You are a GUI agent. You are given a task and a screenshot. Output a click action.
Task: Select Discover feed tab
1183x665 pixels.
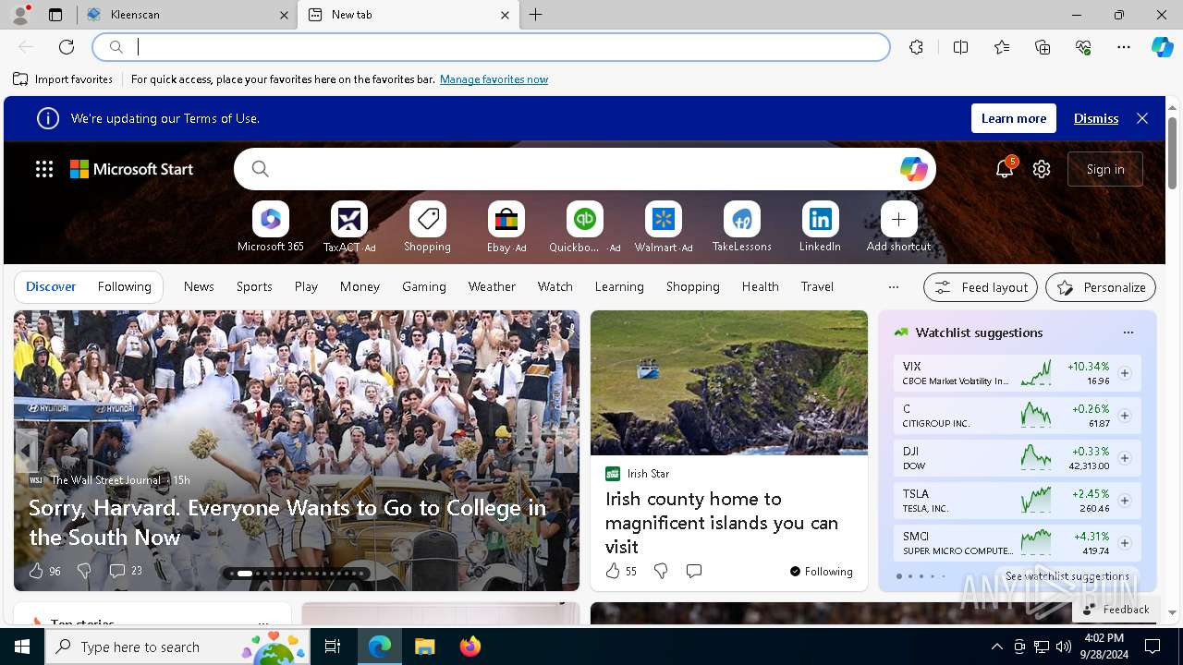coord(51,286)
